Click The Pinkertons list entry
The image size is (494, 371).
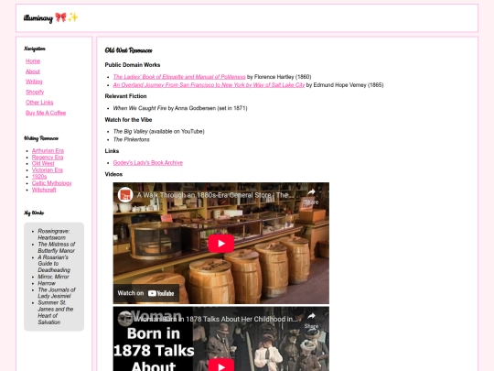tap(132, 140)
